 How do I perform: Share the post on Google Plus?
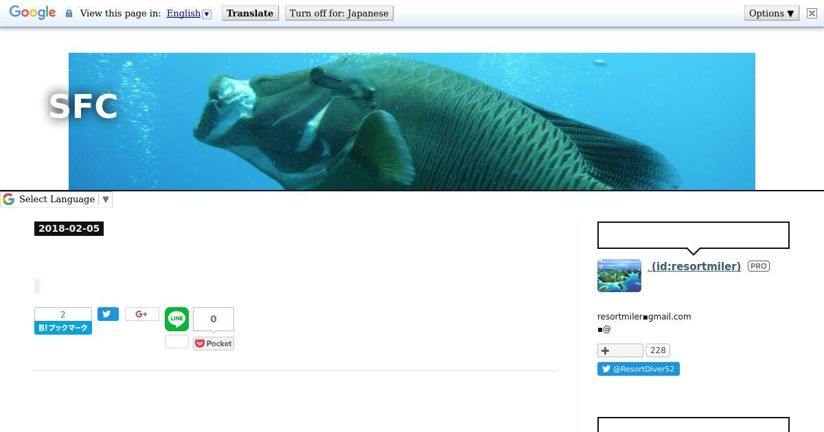point(142,314)
